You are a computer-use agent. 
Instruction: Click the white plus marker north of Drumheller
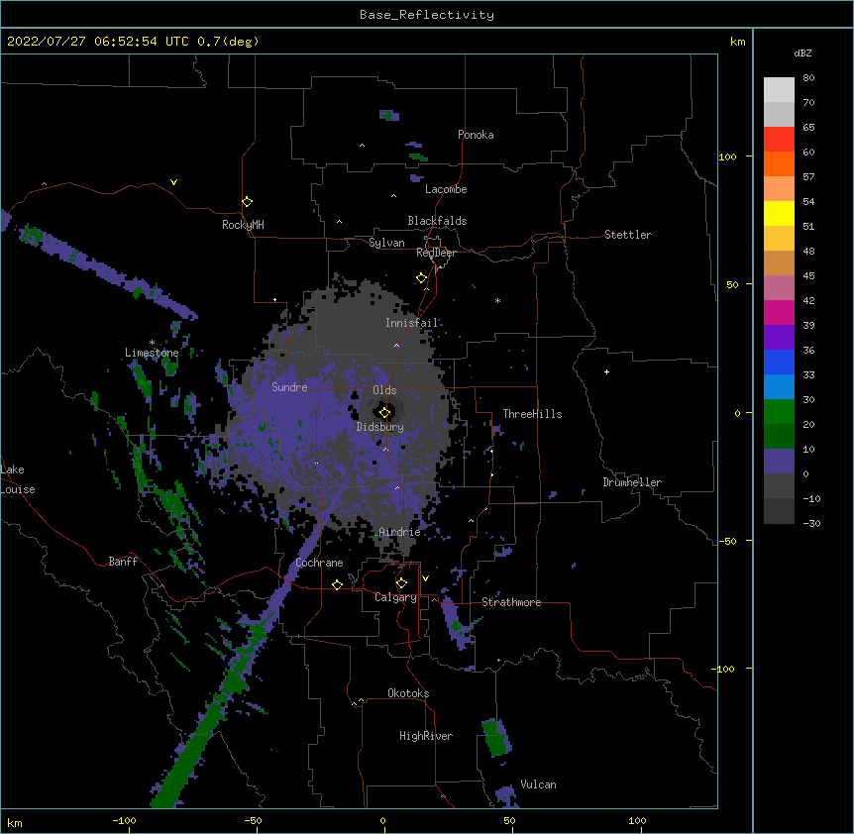pos(606,371)
